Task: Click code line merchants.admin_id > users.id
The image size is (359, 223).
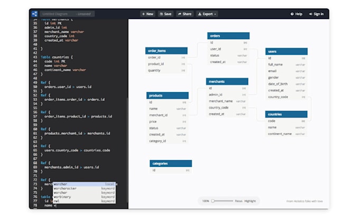Action: [x=72, y=168]
